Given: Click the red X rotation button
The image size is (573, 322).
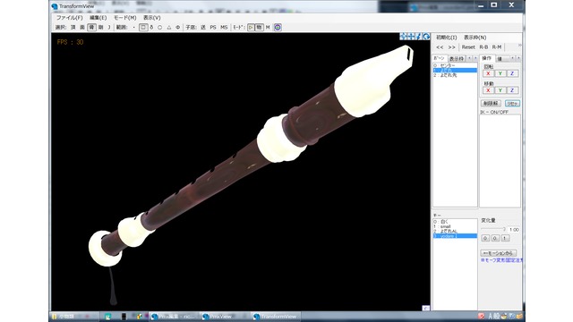Looking at the screenshot, I should 488,73.
